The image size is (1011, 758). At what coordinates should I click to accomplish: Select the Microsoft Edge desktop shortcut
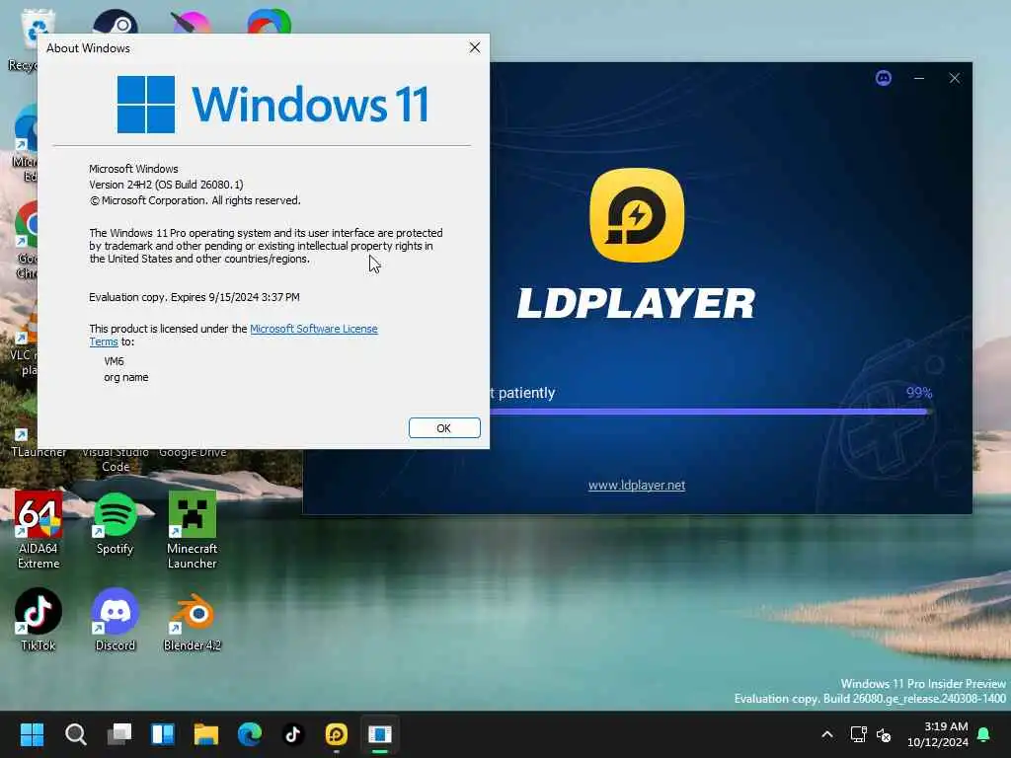pyautogui.click(x=25, y=143)
